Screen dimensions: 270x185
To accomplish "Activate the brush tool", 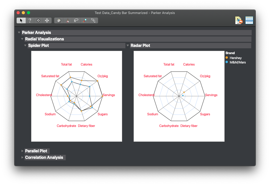I will pos(68,20).
